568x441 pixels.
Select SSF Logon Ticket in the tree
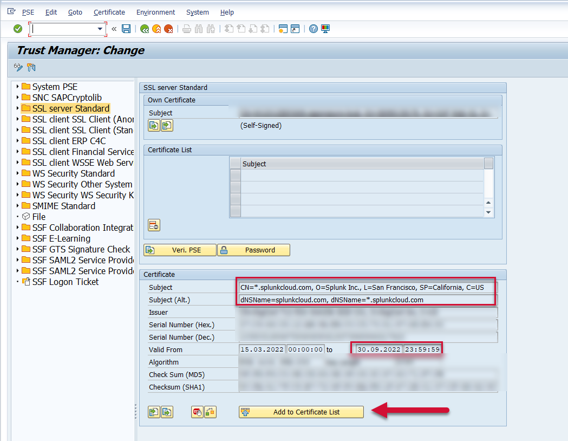tap(65, 282)
